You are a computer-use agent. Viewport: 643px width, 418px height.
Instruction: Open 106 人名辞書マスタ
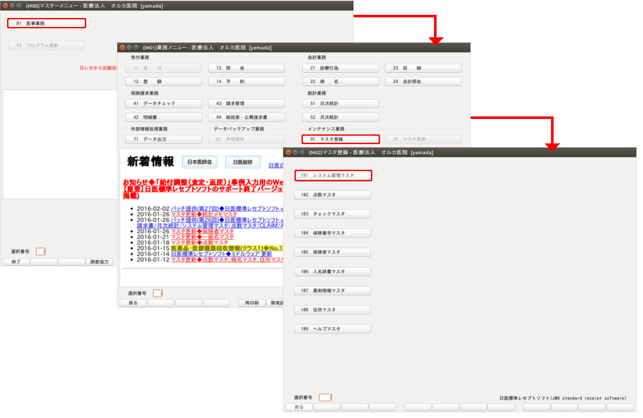[x=332, y=271]
